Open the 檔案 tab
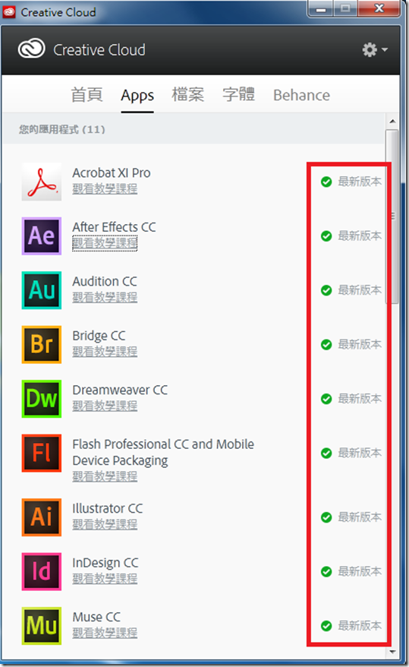 click(x=187, y=94)
